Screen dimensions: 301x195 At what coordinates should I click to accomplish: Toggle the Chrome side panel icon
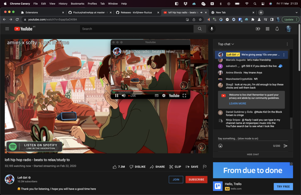coord(272,19)
